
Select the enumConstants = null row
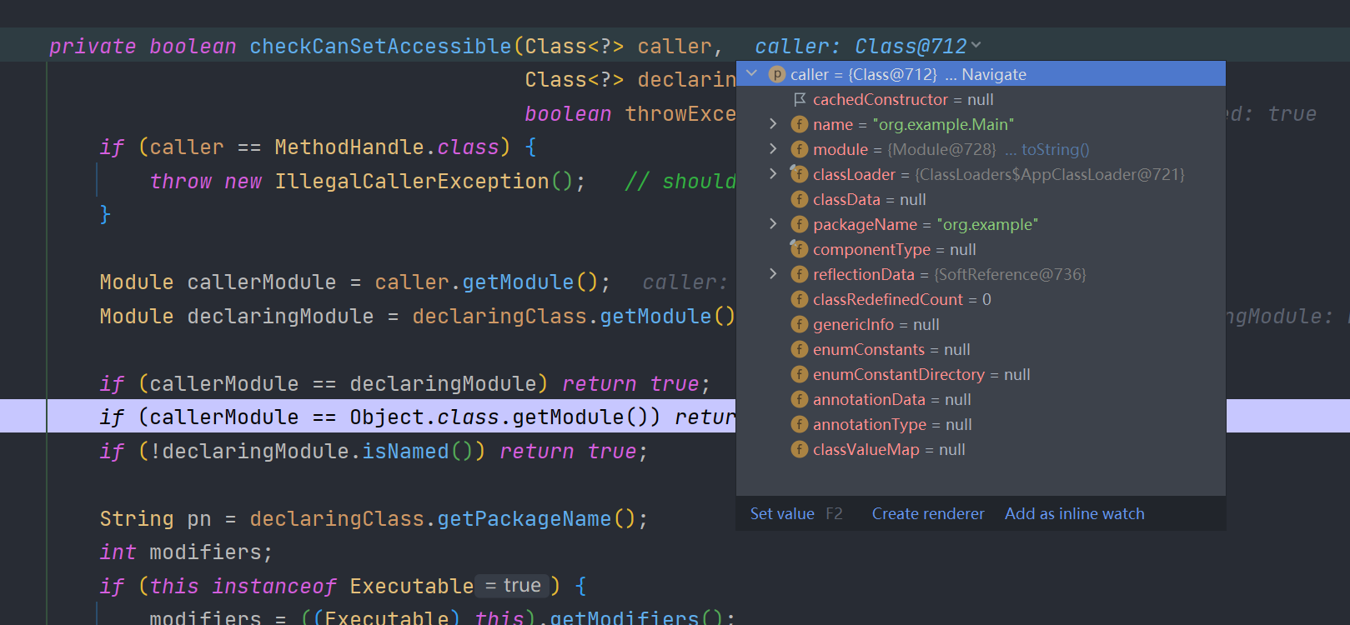tap(981, 349)
